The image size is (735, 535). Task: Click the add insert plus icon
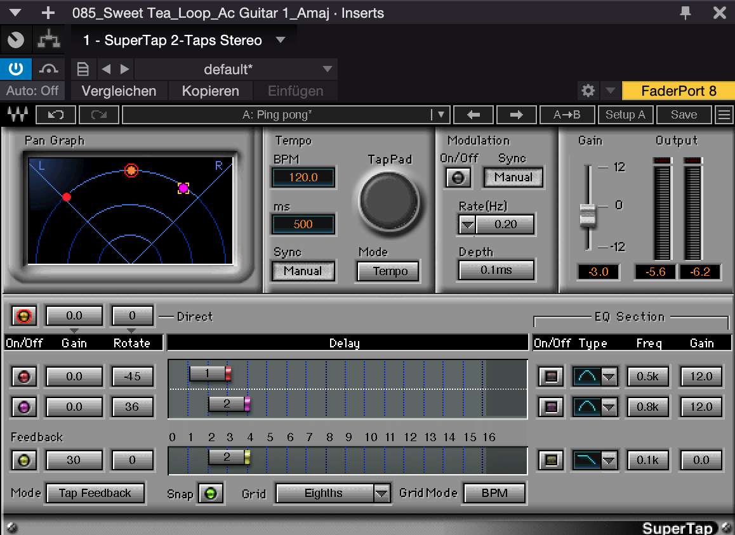pos(48,13)
